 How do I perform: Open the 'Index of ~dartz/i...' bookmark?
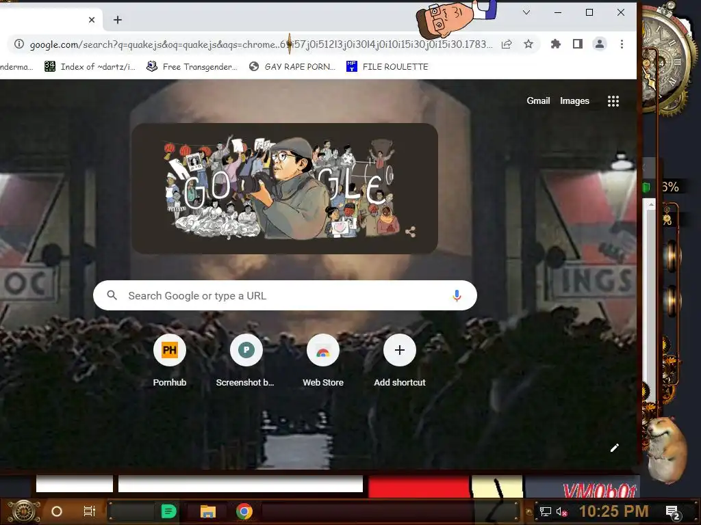[x=90, y=66]
